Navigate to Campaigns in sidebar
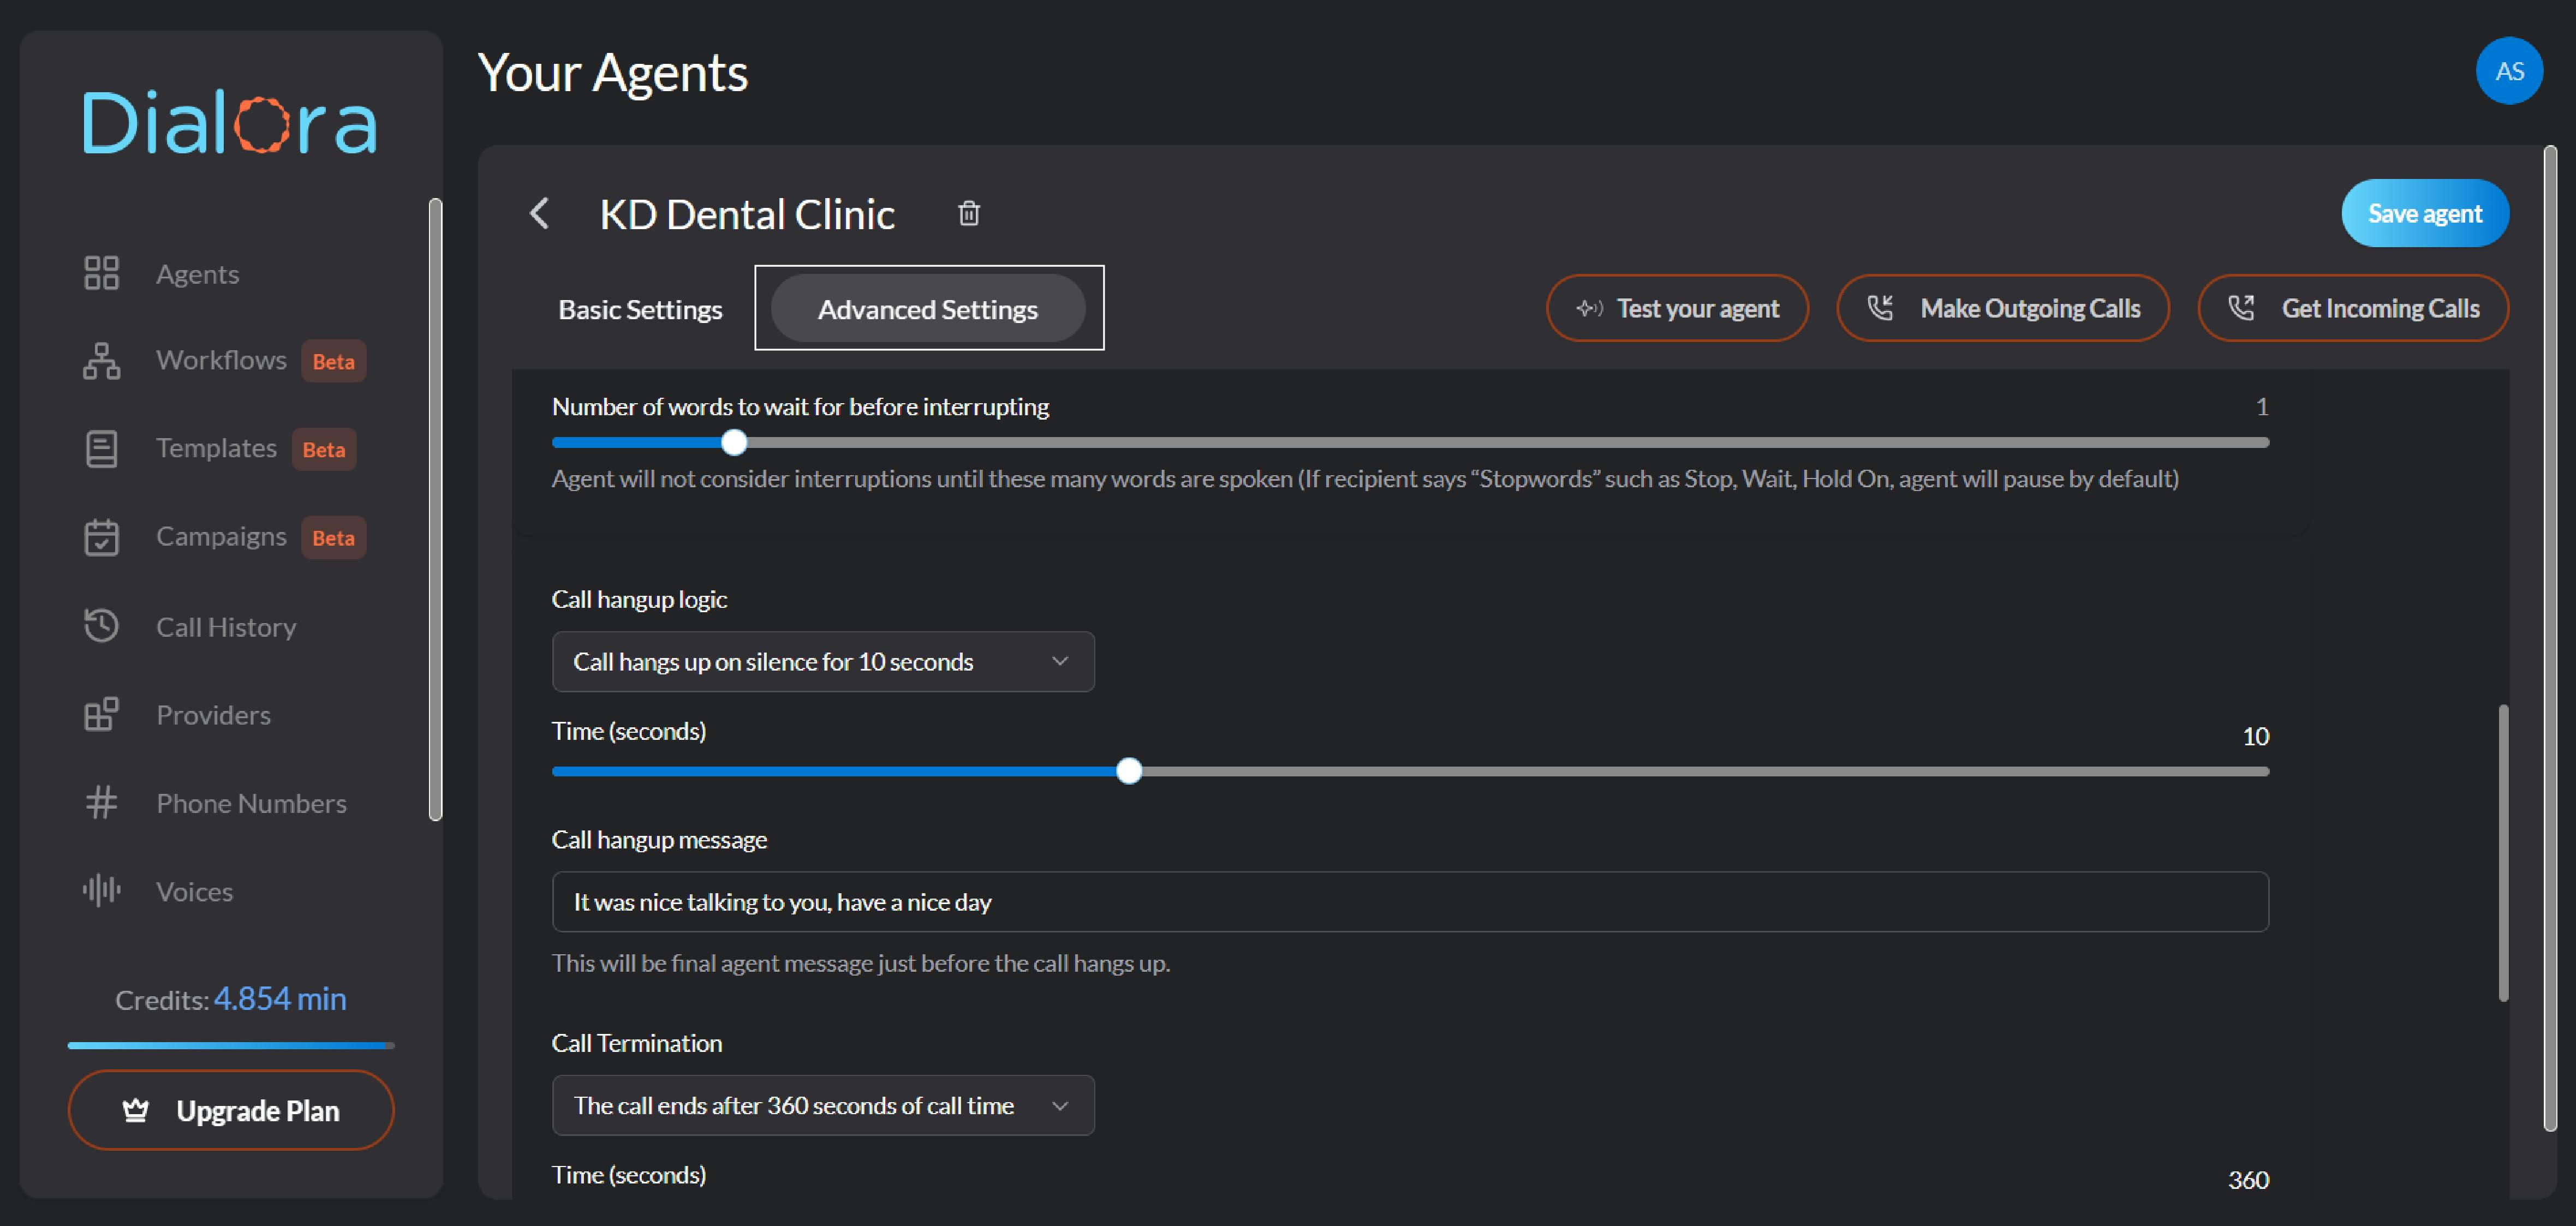 [x=221, y=536]
